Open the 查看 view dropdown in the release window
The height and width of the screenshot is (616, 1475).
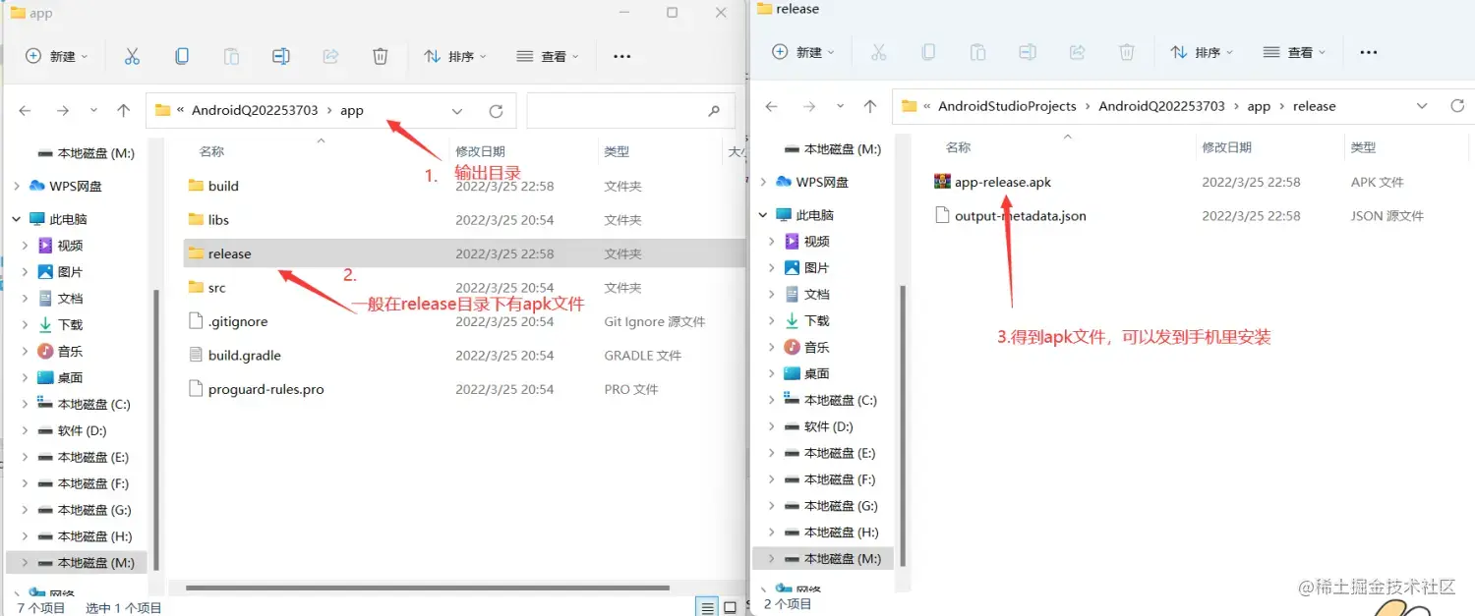pyautogui.click(x=1293, y=52)
